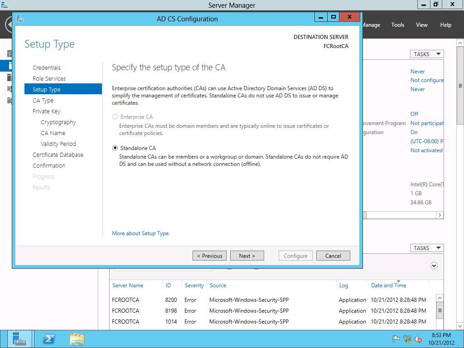Go back with the Previous button
This screenshot has height=348, width=464.
click(x=209, y=256)
